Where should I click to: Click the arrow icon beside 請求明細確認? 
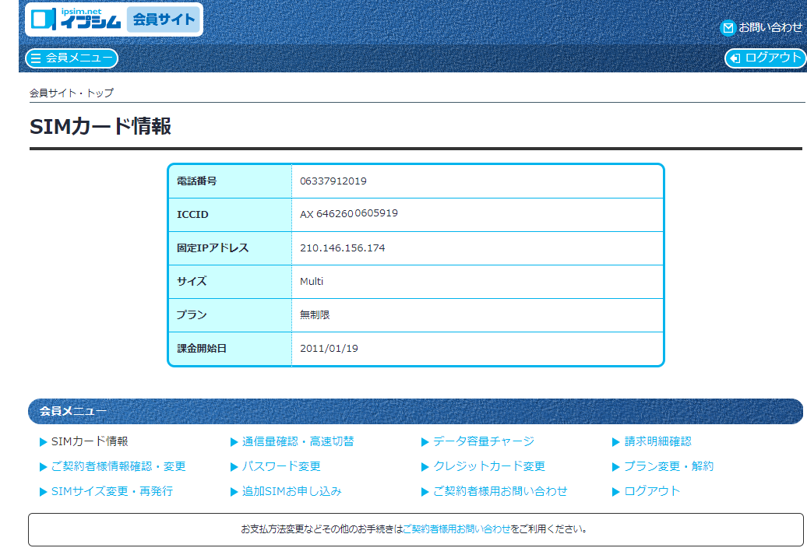pos(617,442)
